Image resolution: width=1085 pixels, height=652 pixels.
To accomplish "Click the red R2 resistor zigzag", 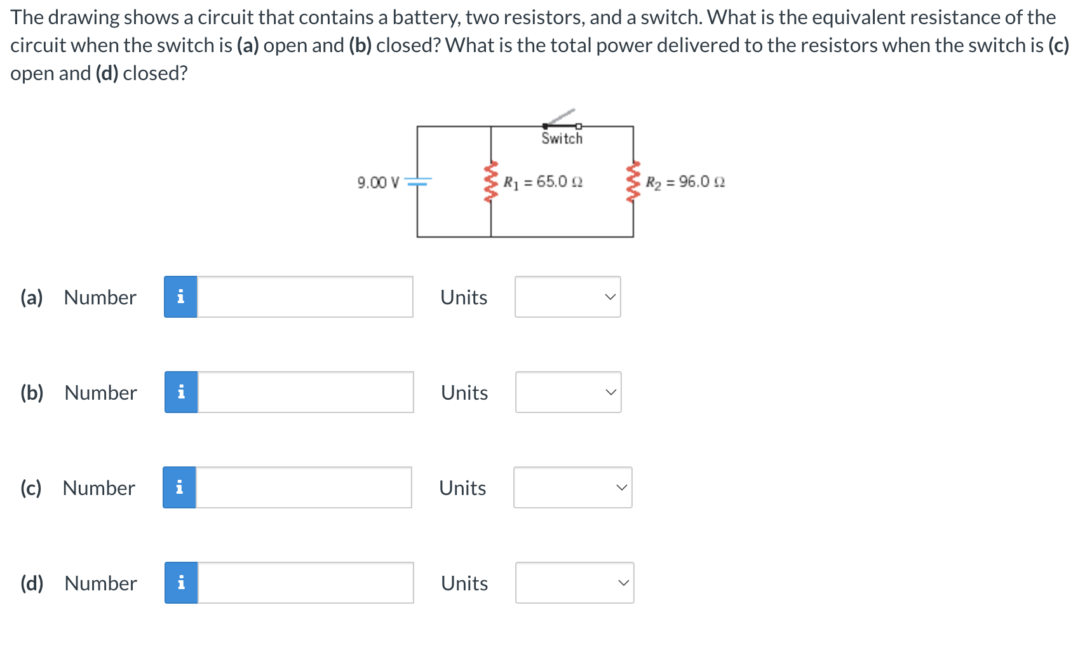I will pyautogui.click(x=633, y=181).
